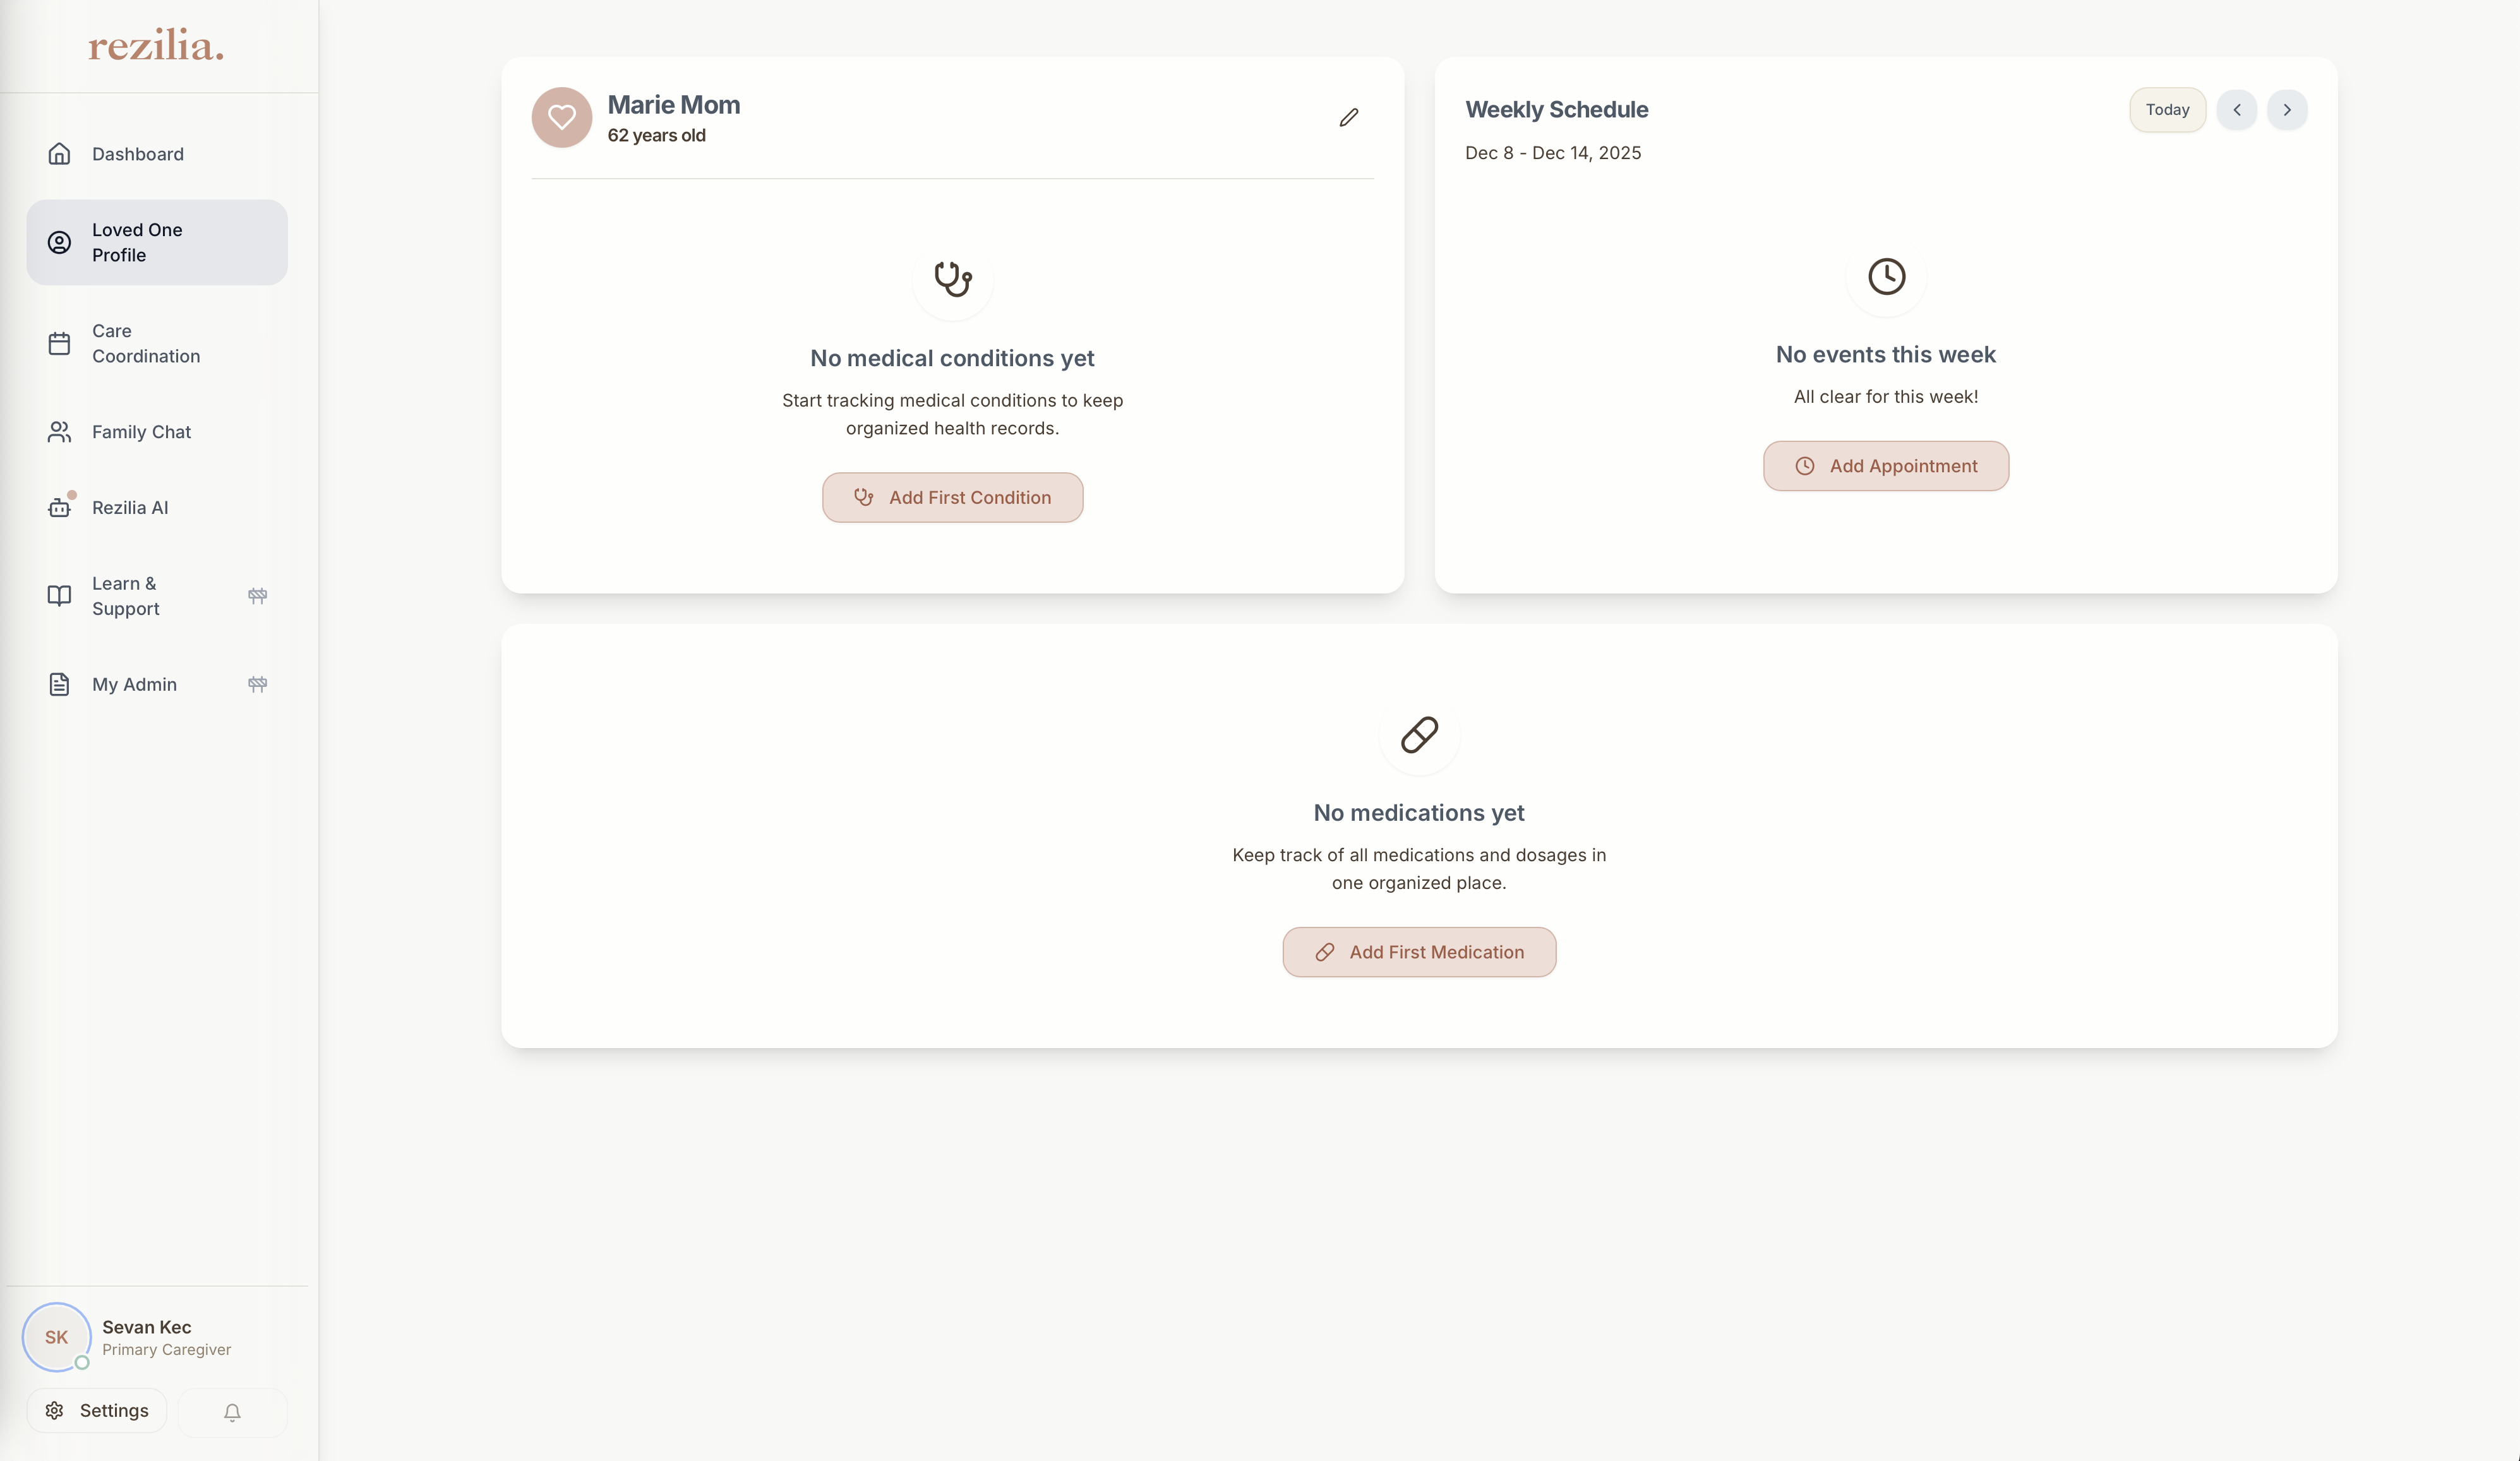This screenshot has width=2520, height=1461.
Task: Click the SK user avatar
Action: 57,1337
